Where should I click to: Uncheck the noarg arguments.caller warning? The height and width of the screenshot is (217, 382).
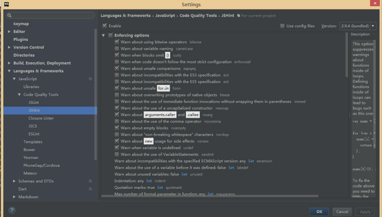(117, 115)
